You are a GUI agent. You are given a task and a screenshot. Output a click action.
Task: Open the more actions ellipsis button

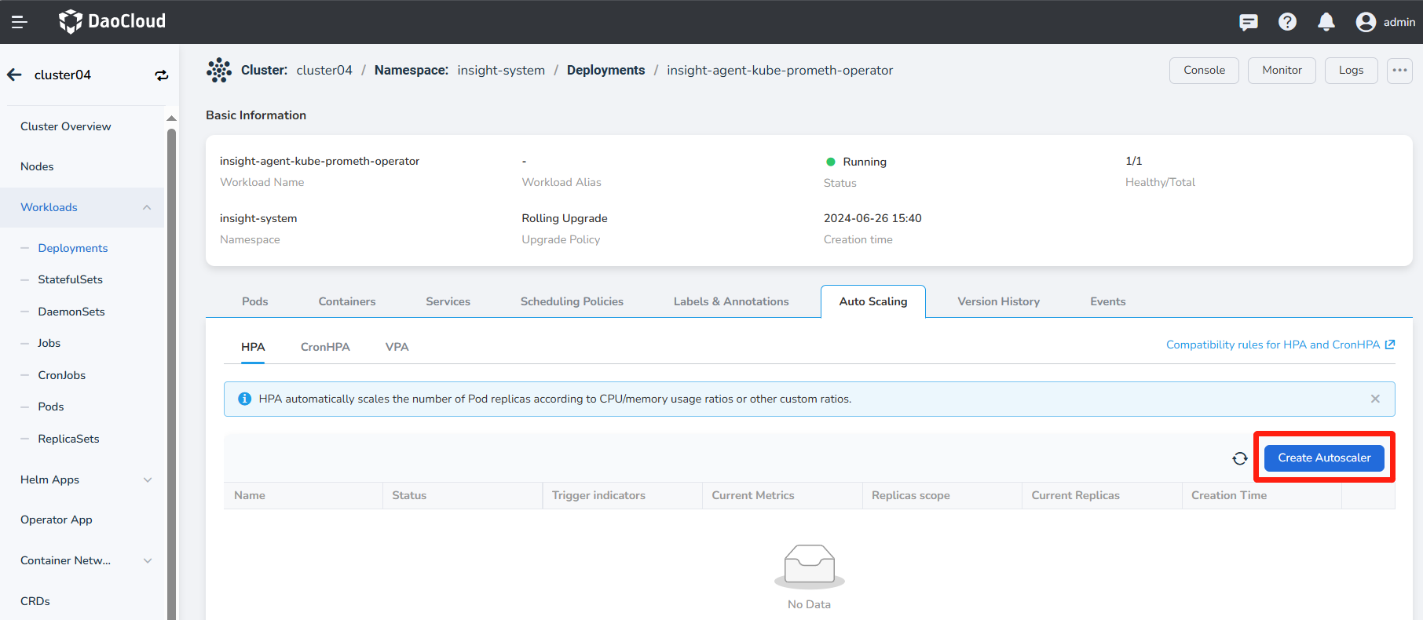pyautogui.click(x=1399, y=70)
